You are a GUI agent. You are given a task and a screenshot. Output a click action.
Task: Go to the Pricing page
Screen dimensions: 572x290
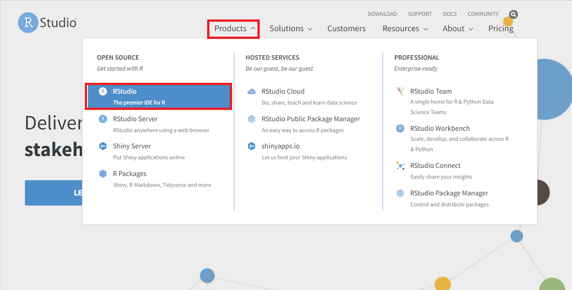point(501,29)
